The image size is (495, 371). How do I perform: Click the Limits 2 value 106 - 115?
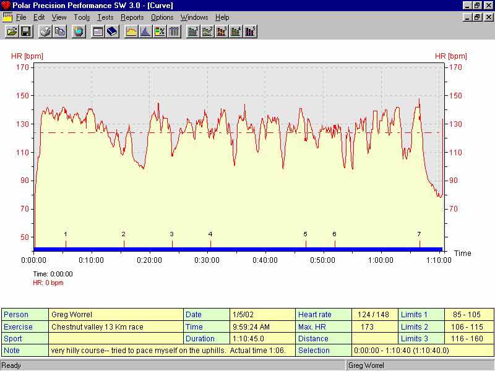(x=469, y=326)
